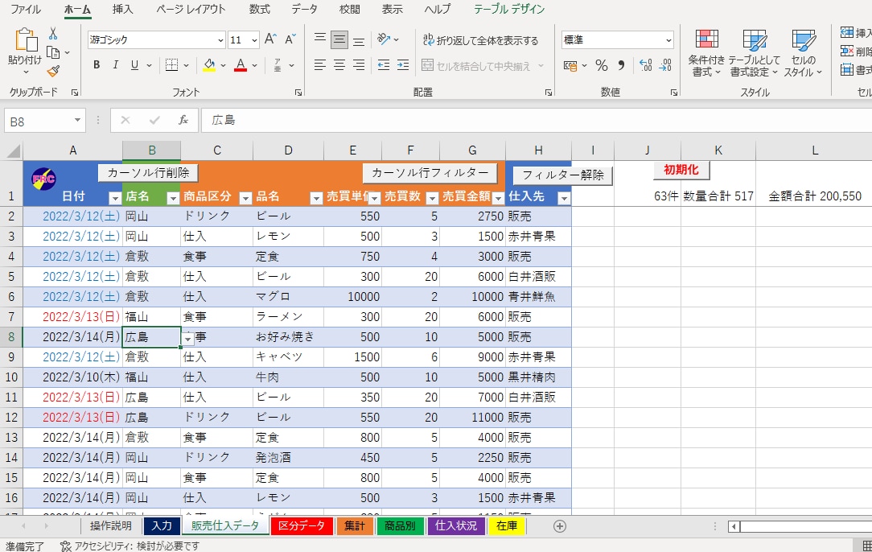The width and height of the screenshot is (872, 552).
Task: Open the font name dropdown 游ゴシック
Action: tap(220, 40)
